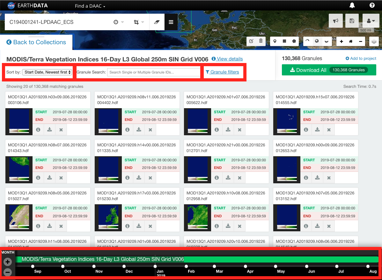View info for granule h10v08
Viewport: 382px width, 280px height.
217,226
